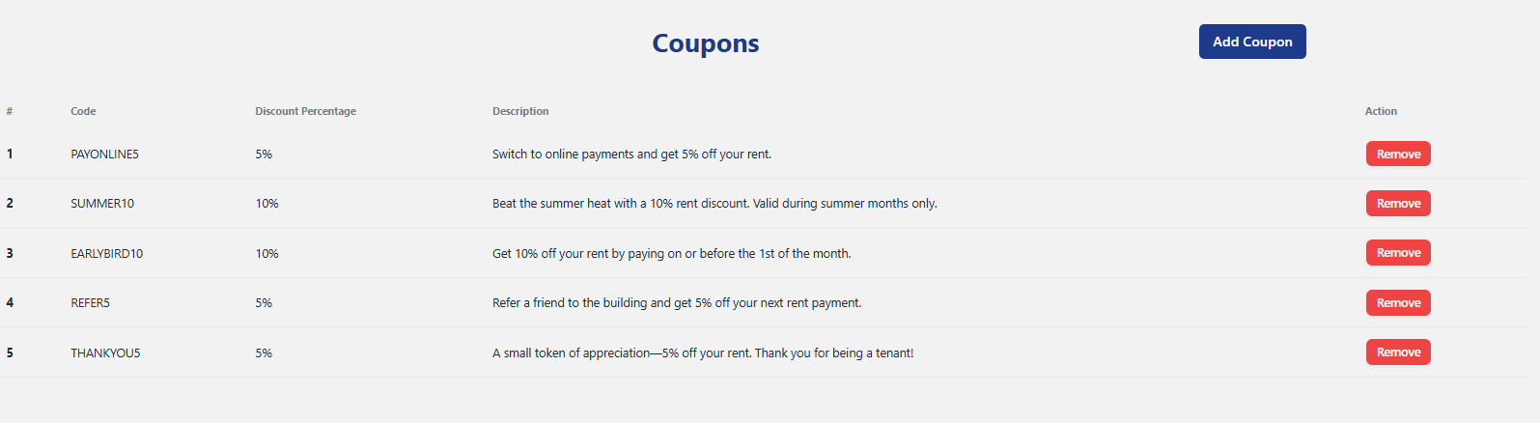Image resolution: width=1540 pixels, height=423 pixels.
Task: Select the THANKYOU5 code cell
Action: tap(105, 353)
